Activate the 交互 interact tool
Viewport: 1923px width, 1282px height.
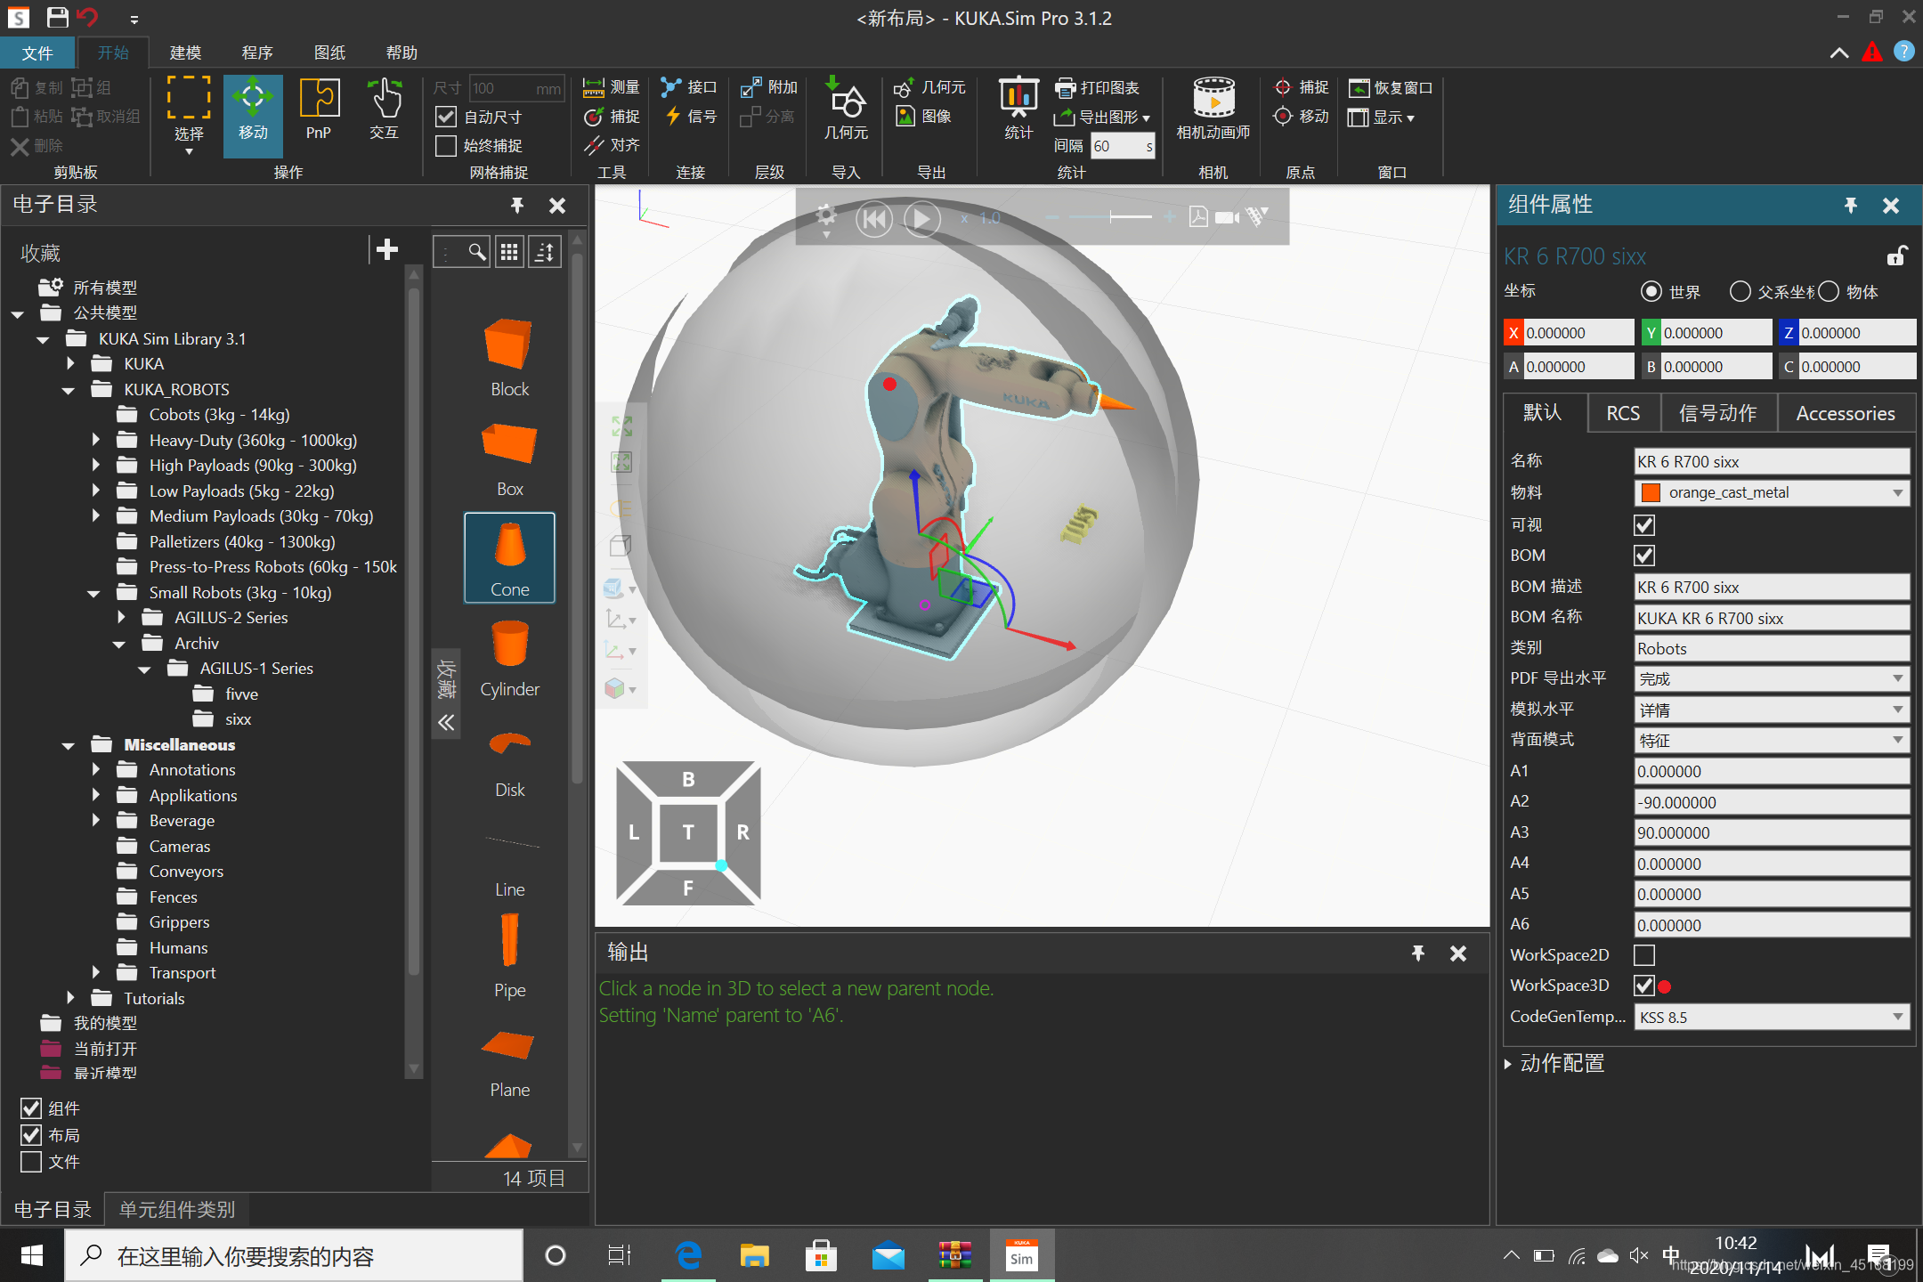click(384, 110)
